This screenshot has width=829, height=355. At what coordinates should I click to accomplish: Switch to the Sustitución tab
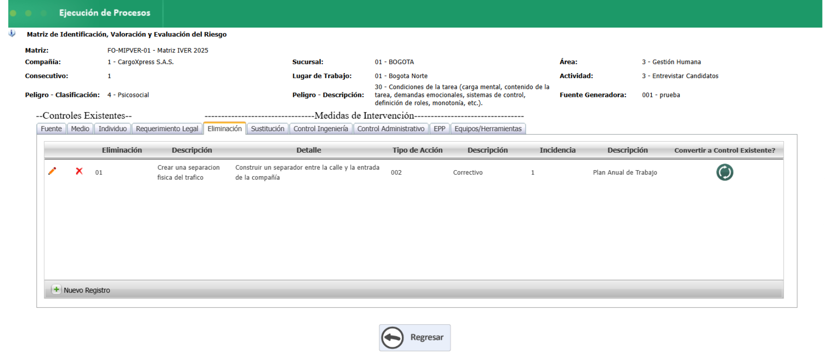[x=267, y=129]
